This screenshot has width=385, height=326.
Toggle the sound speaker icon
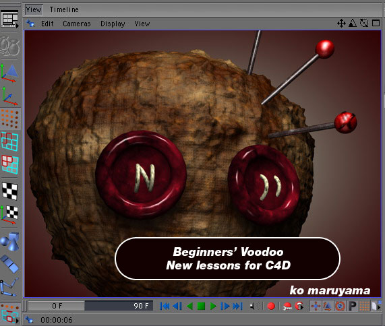[x=255, y=306]
